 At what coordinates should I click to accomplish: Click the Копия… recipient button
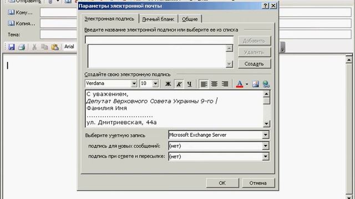point(22,23)
